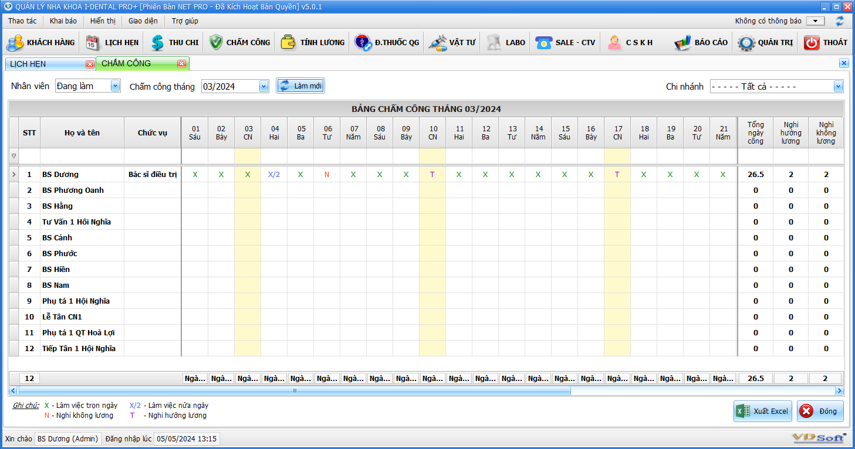Screen dimensions: 855x449
Task: Click the Xuất Excel export button
Action: pyautogui.click(x=763, y=411)
